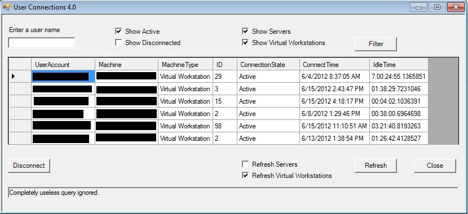Click idle time 01:38:29.7231046
Image resolution: width=468 pixels, height=214 pixels.
click(399, 89)
